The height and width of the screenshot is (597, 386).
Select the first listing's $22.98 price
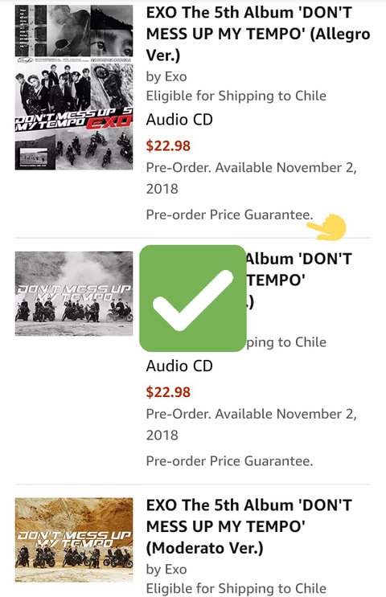(168, 145)
